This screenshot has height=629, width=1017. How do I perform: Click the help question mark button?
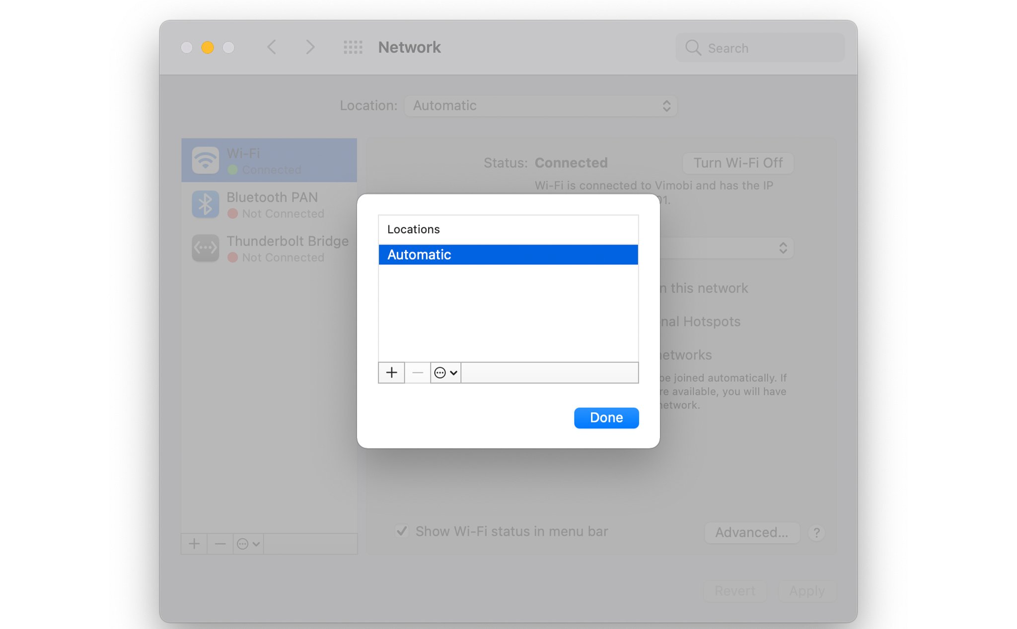[816, 533]
